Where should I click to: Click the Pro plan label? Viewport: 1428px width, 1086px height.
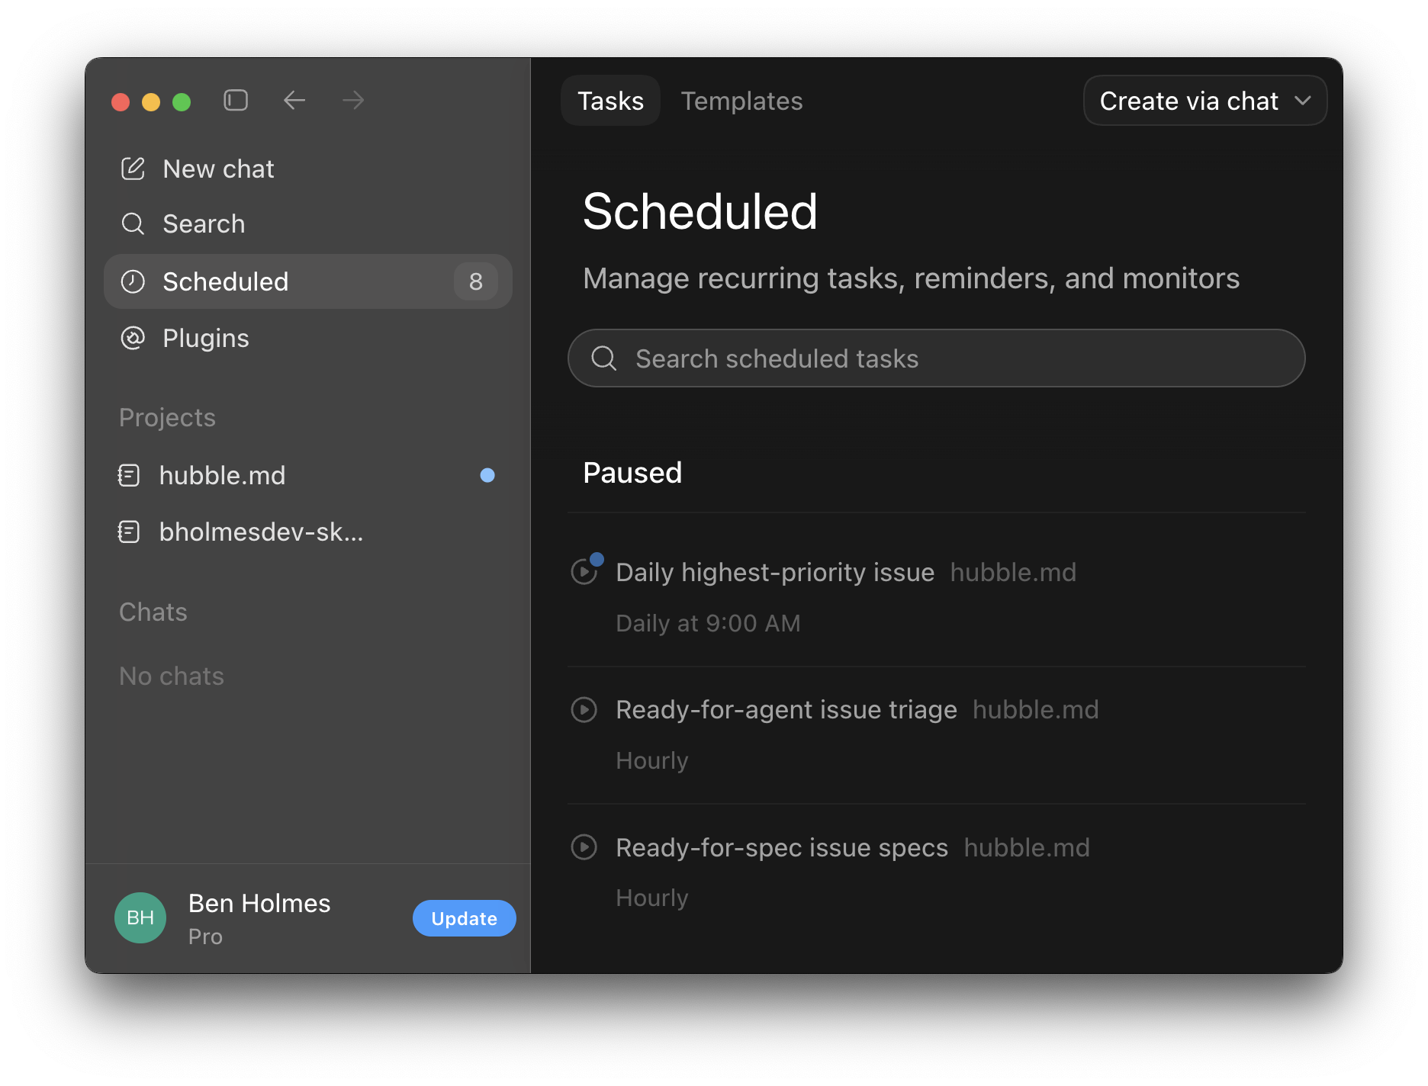205,937
